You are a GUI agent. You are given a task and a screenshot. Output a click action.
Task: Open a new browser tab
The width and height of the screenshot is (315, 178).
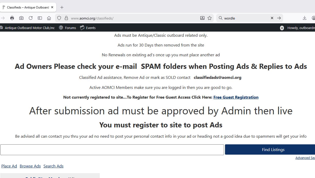coord(62,7)
